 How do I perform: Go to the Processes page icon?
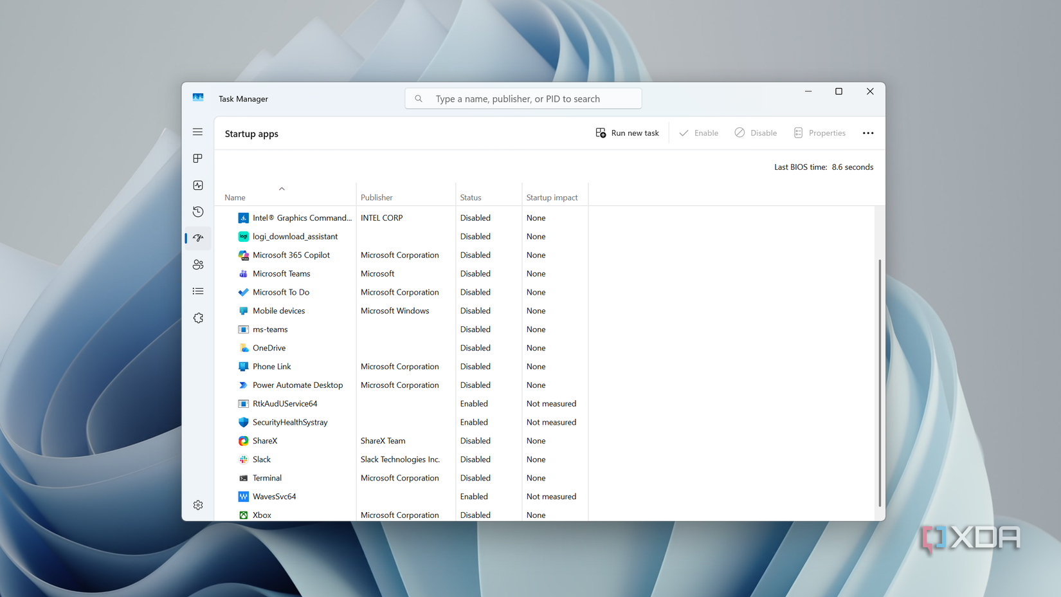coord(198,158)
